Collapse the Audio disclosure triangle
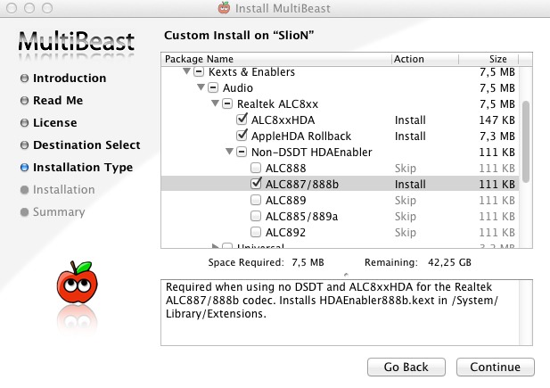 click(x=201, y=87)
